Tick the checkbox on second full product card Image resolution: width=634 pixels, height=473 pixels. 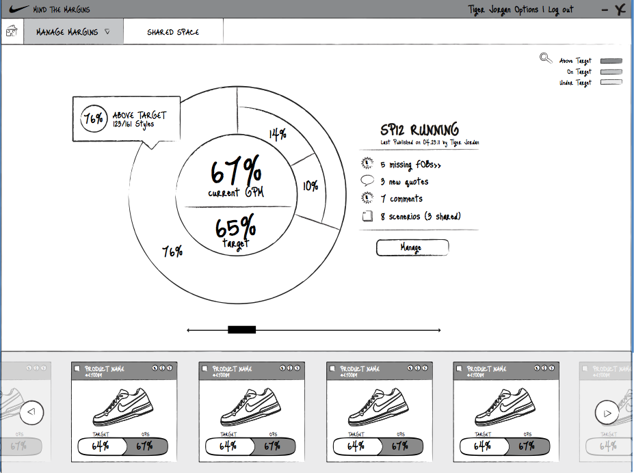205,368
